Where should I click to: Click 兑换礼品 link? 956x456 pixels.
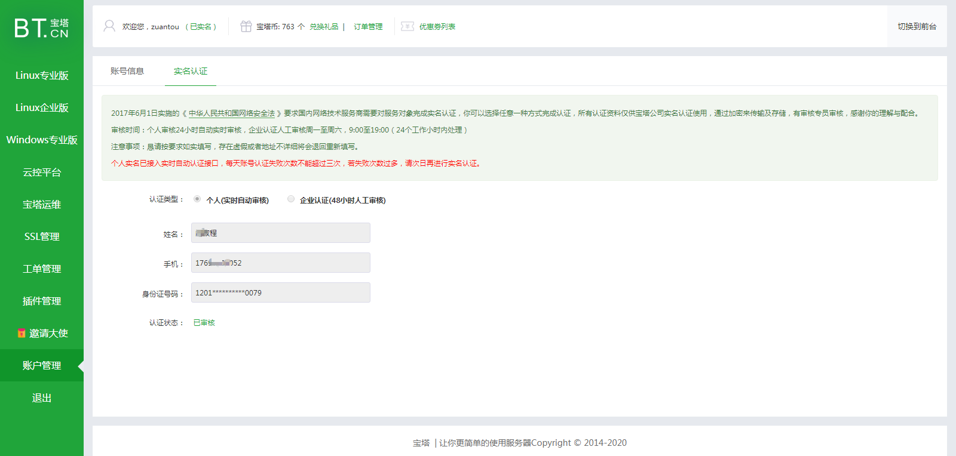point(324,27)
